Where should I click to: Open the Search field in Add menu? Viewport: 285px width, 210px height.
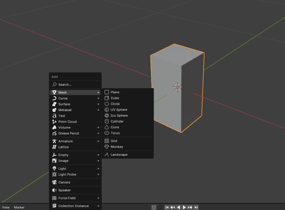[x=75, y=85]
